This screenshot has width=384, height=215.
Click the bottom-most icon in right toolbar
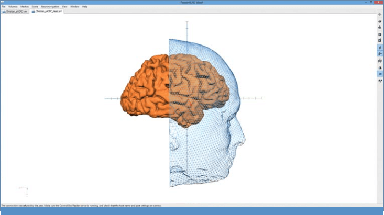380,81
